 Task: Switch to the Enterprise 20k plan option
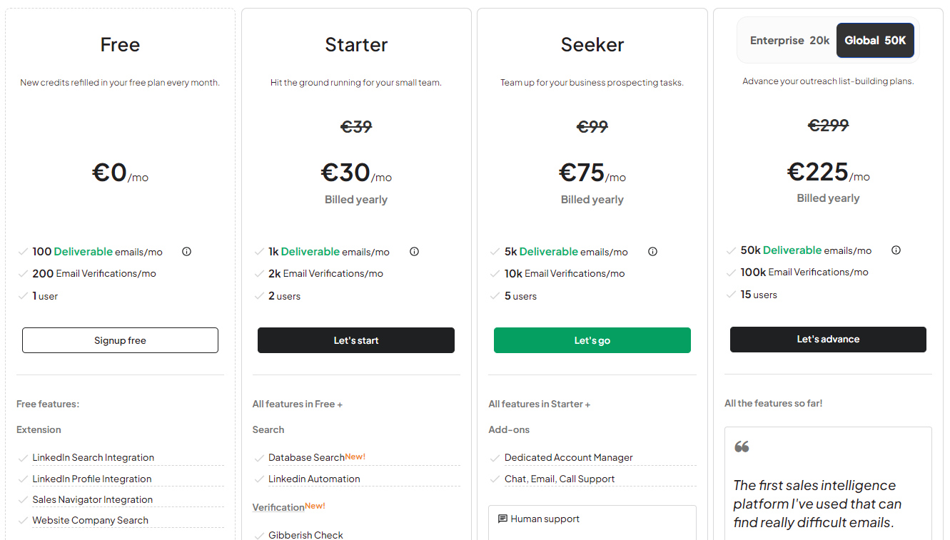click(x=789, y=41)
